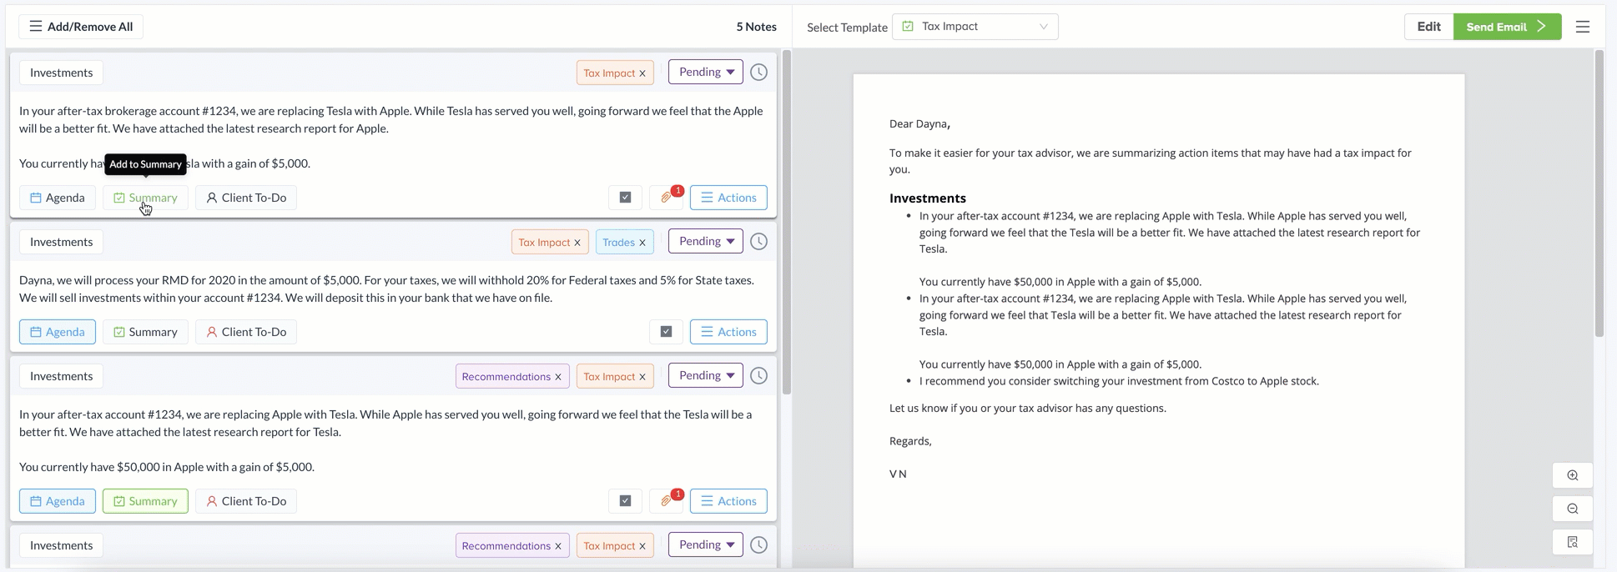
Task: Click the Dear Dayna greeting line
Action: pos(919,123)
